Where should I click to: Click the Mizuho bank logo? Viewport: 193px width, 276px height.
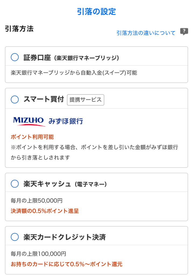[x=28, y=121]
